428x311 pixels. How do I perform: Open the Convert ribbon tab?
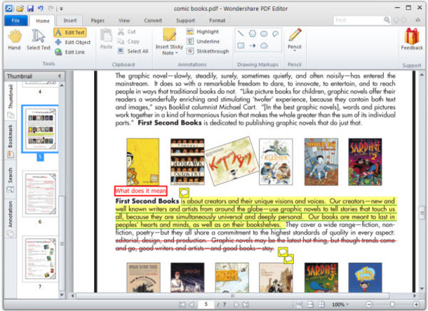(153, 20)
